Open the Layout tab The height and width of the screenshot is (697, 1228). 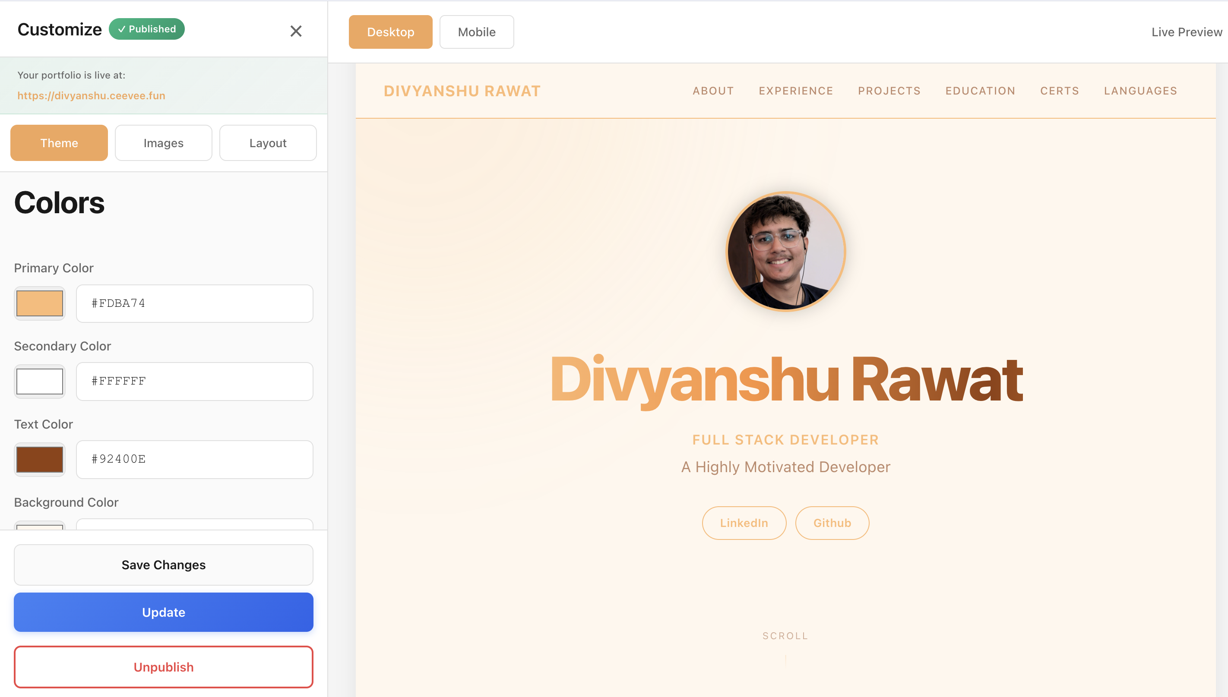(x=268, y=143)
